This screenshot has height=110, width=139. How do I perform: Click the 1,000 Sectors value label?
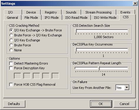coord(104,37)
